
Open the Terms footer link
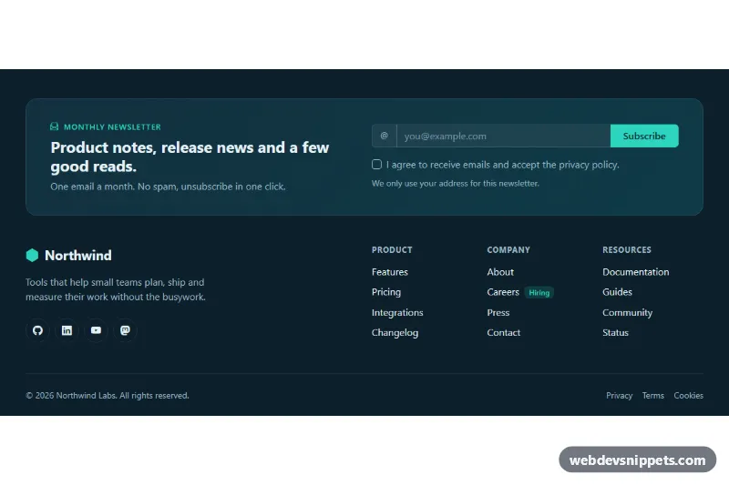coord(653,396)
